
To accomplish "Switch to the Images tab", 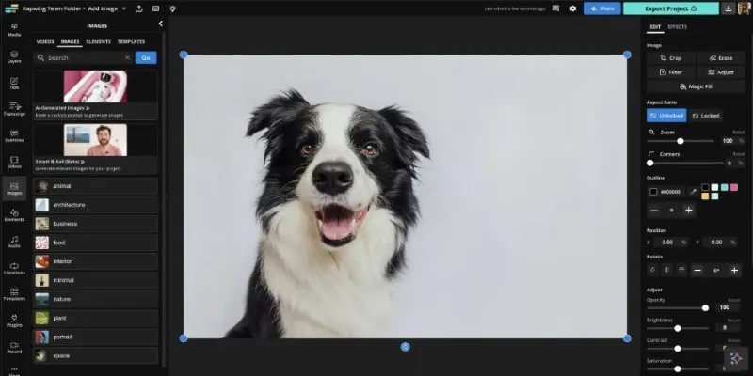I will click(x=70, y=41).
